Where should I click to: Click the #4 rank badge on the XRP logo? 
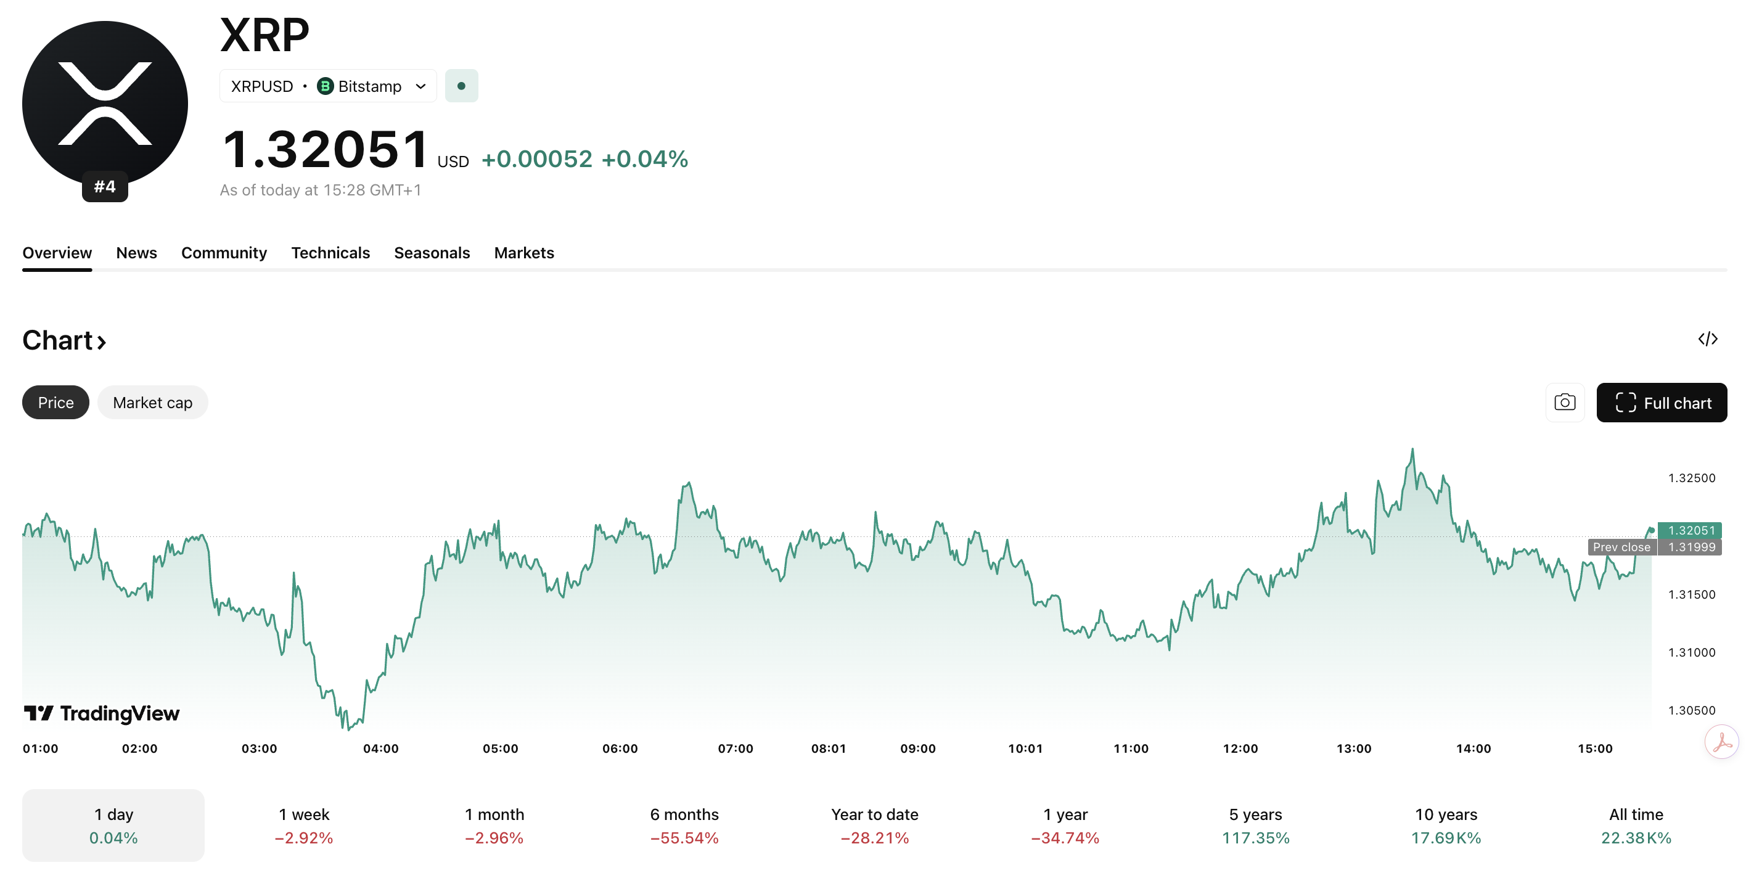[x=105, y=186]
